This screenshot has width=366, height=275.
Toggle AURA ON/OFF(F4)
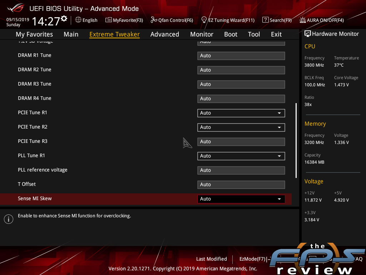coord(325,20)
